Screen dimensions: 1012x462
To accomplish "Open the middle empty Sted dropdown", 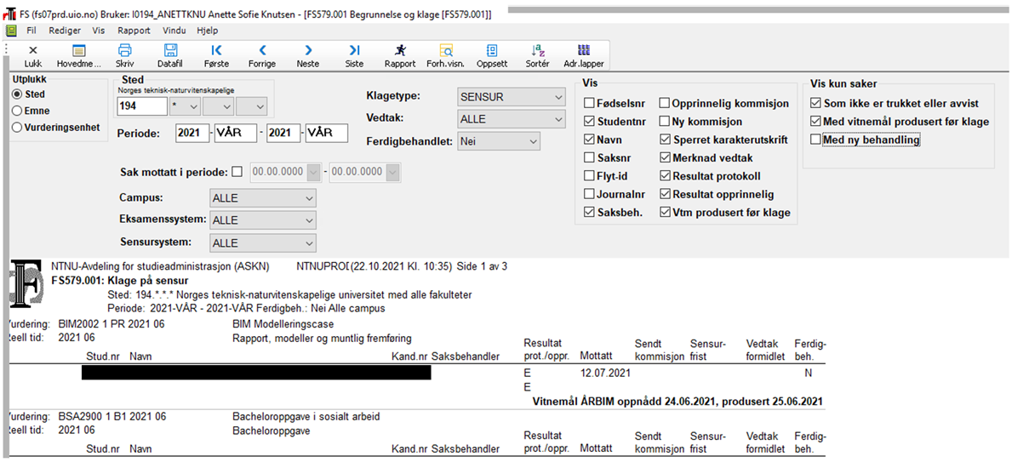I will (x=218, y=106).
